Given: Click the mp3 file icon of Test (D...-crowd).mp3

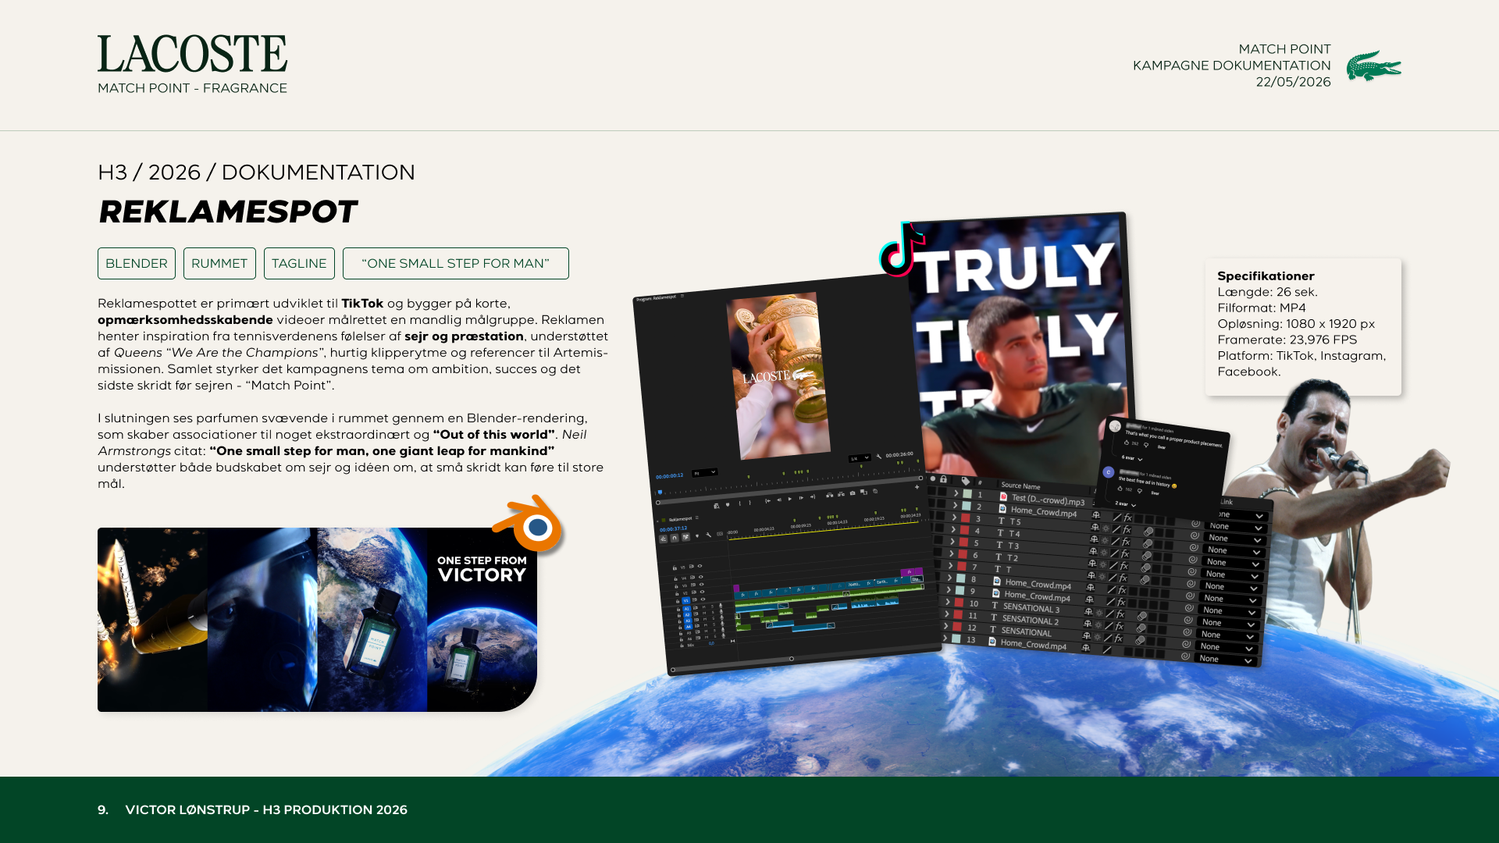Looking at the screenshot, I should [x=1003, y=496].
